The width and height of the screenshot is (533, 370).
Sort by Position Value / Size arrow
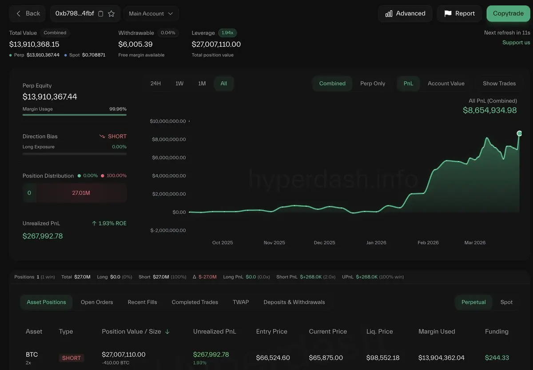point(167,332)
